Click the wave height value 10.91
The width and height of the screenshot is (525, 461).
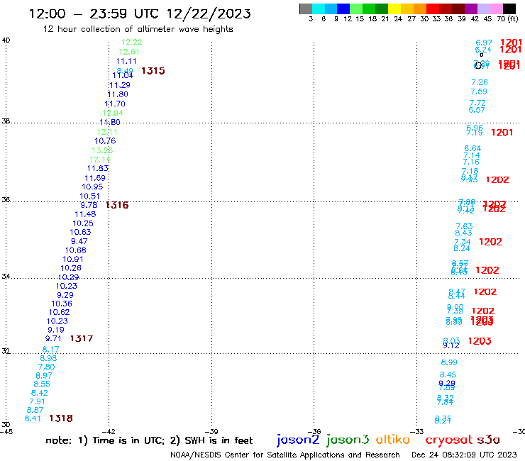click(73, 259)
